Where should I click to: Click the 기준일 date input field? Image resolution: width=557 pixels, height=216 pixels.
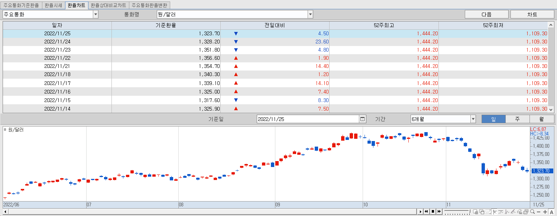click(x=308, y=119)
